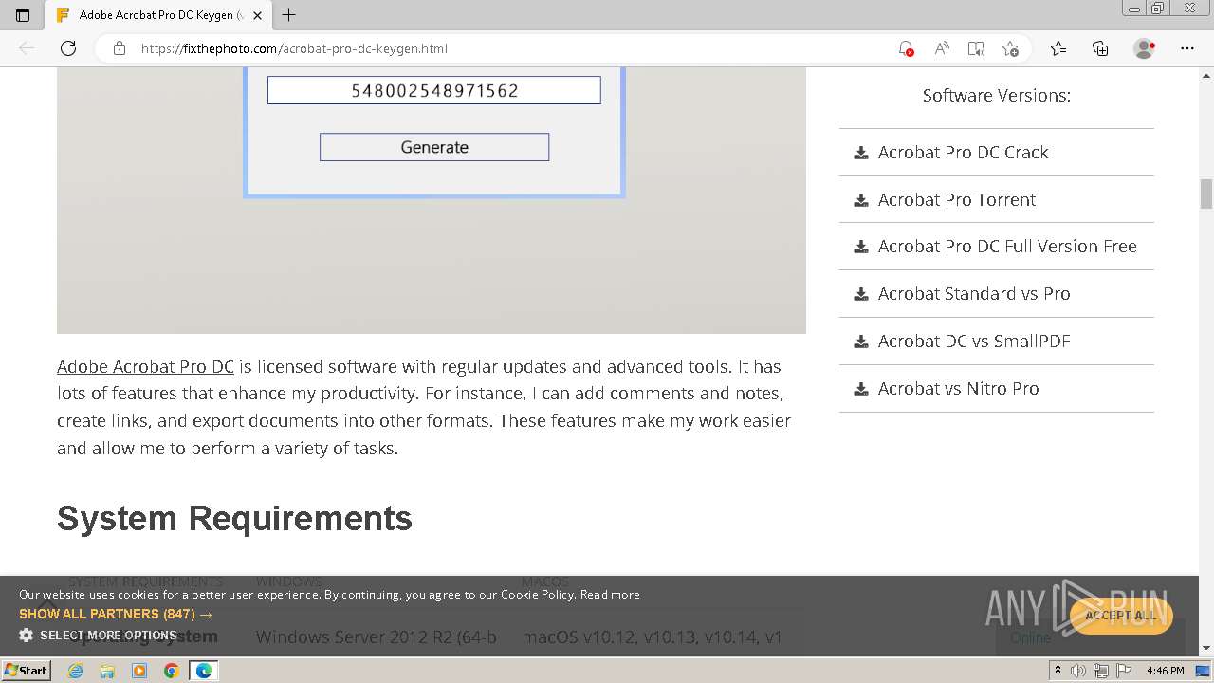Click the volume speaker tray icon

(x=1078, y=671)
